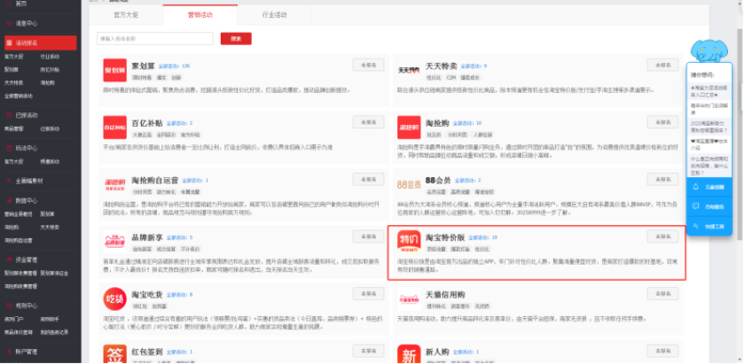Viewport: 744px width, 364px height.
Task: Click the 淘宝特价版 特价 logo
Action: coord(409,242)
